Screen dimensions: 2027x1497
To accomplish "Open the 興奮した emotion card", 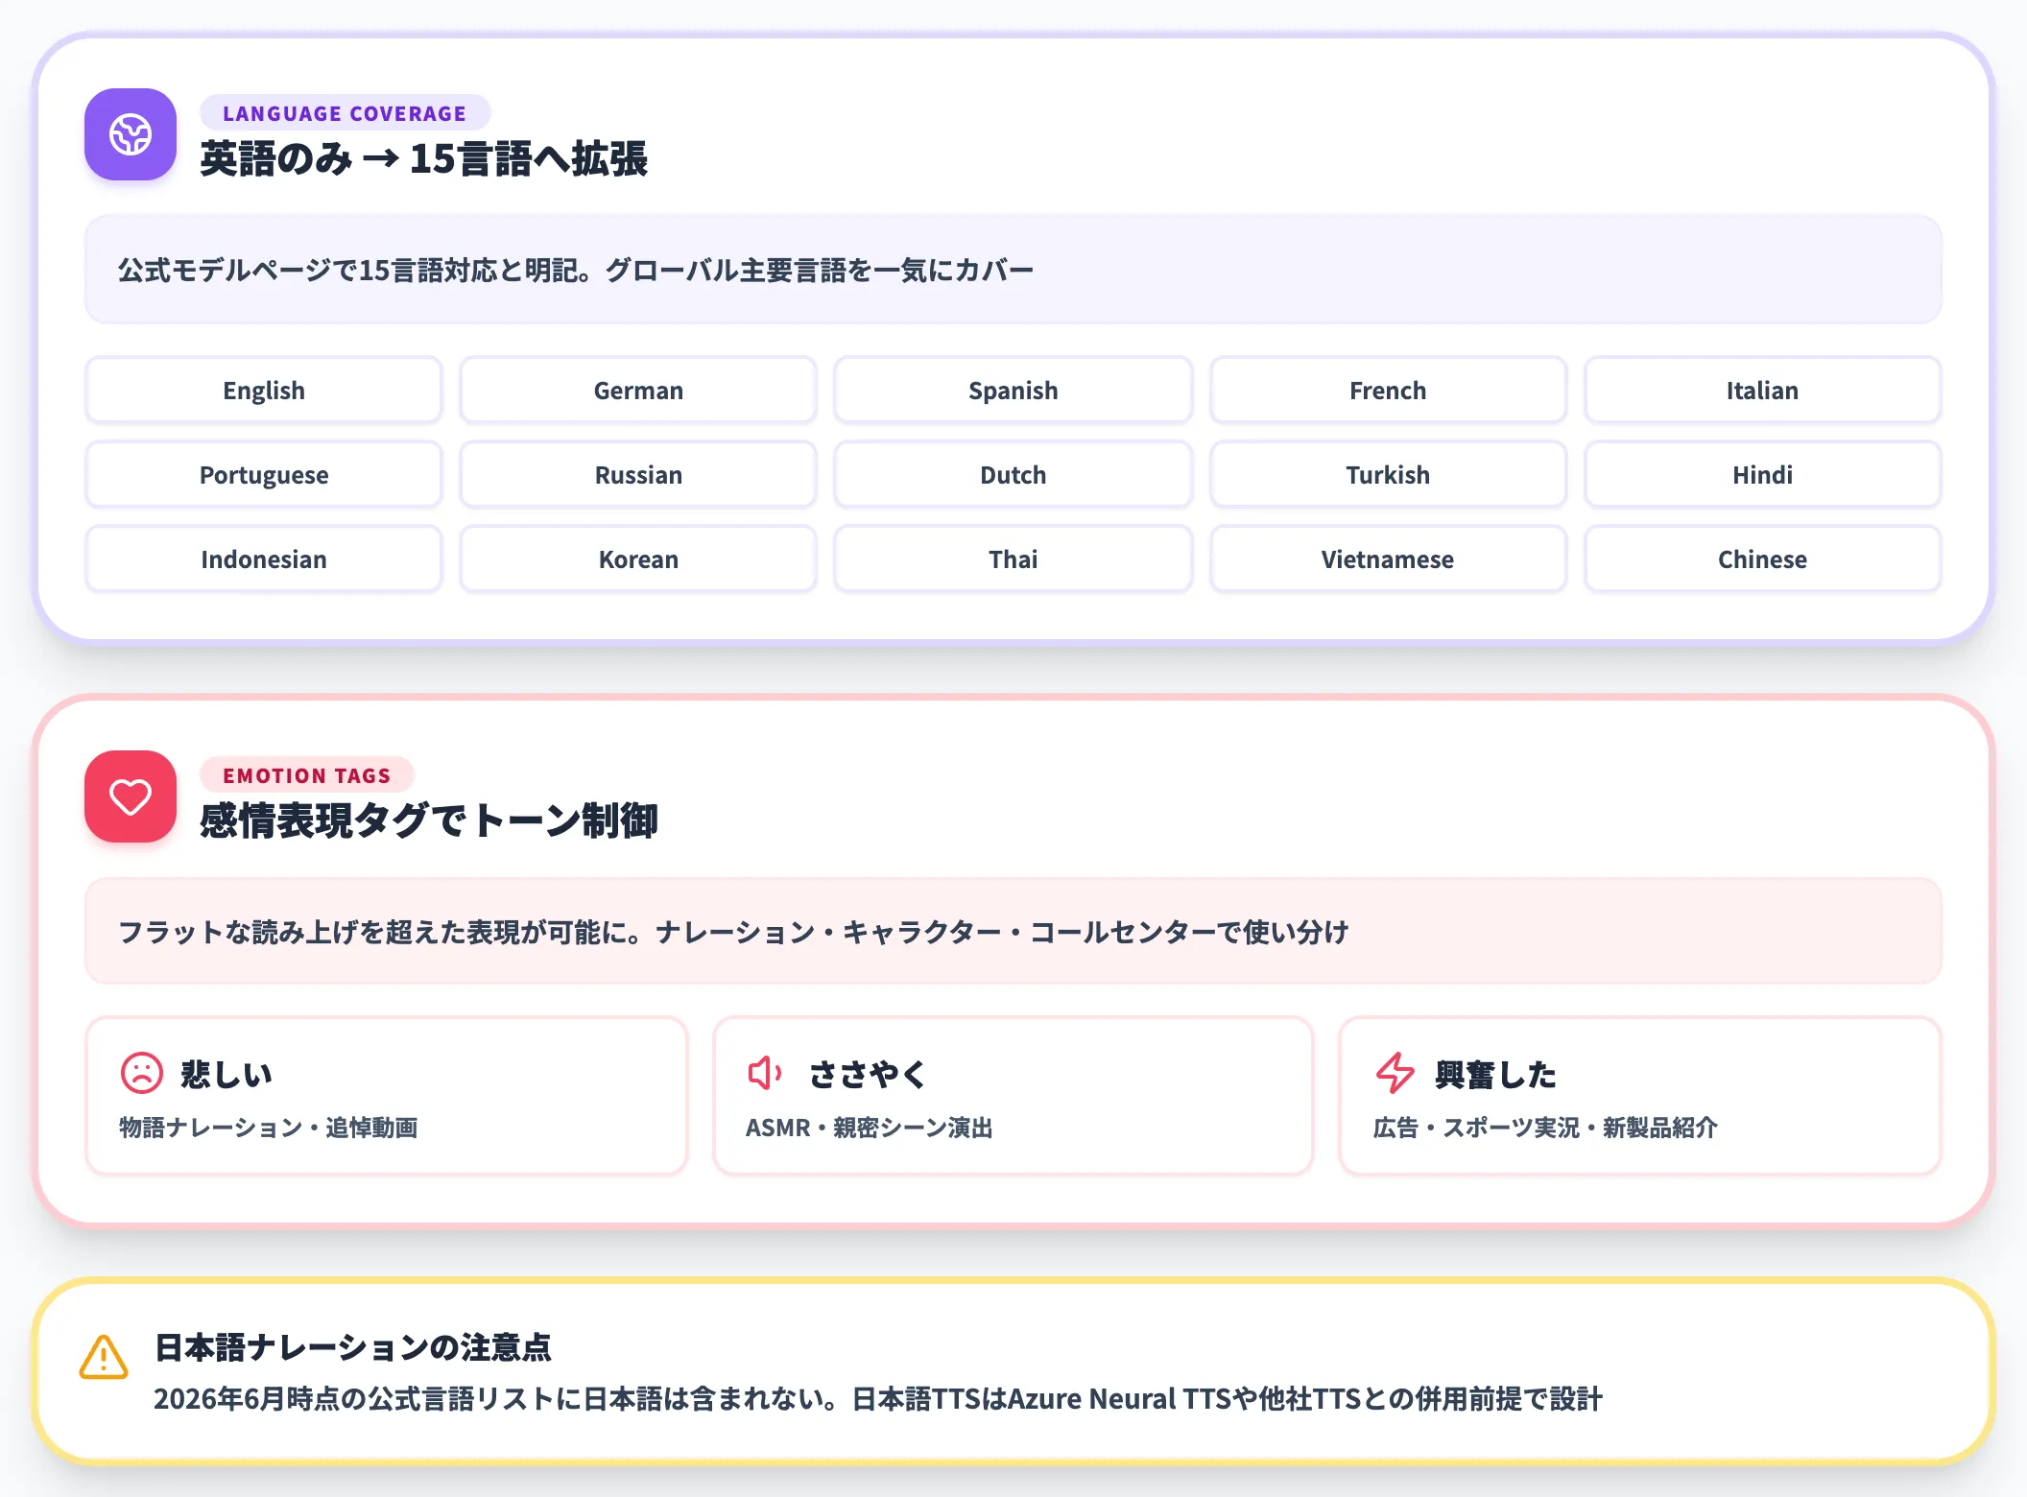I will click(1640, 1096).
